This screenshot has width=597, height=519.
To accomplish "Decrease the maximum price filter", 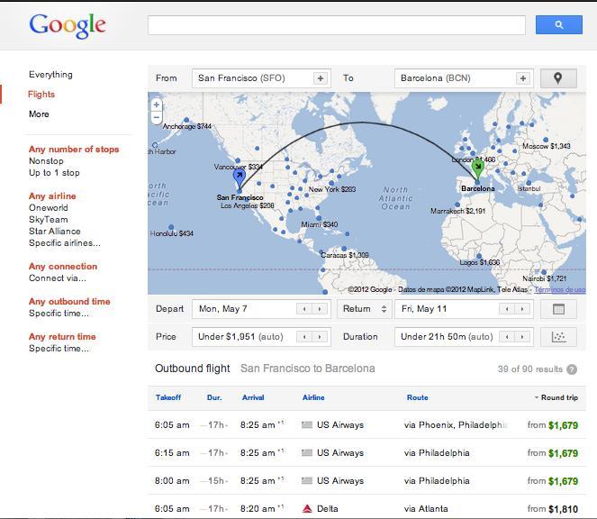I will (x=304, y=337).
